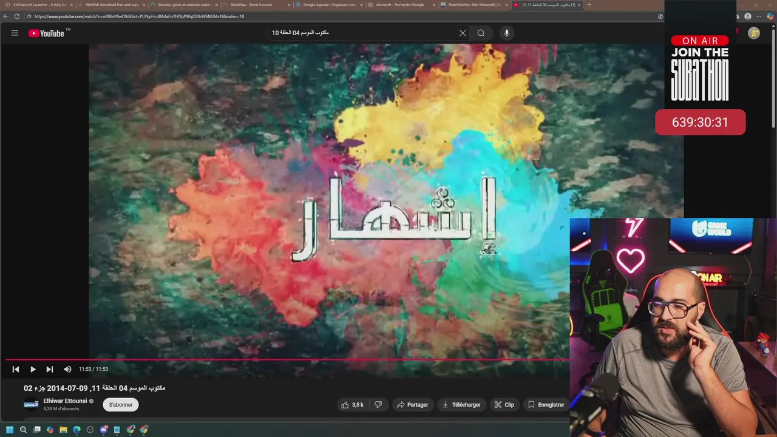Close the active YouTube tab
This screenshot has height=437, width=777.
click(x=579, y=5)
